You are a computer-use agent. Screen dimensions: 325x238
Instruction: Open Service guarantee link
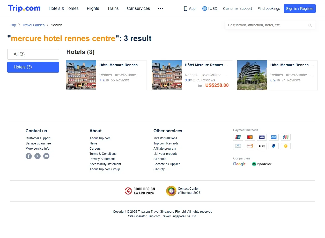38,143
